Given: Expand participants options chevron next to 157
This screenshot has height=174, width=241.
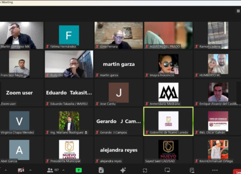Looking at the screenshot, I should pyautogui.click(x=63, y=170).
